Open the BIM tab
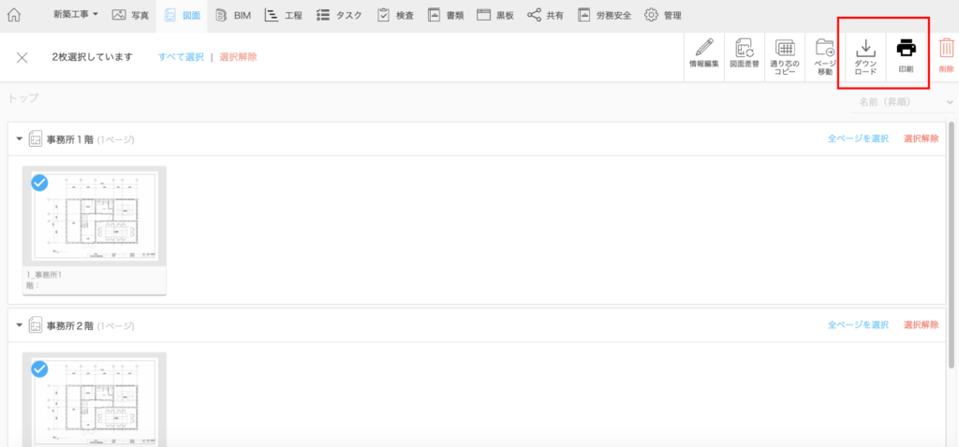The height and width of the screenshot is (447, 959). point(233,15)
